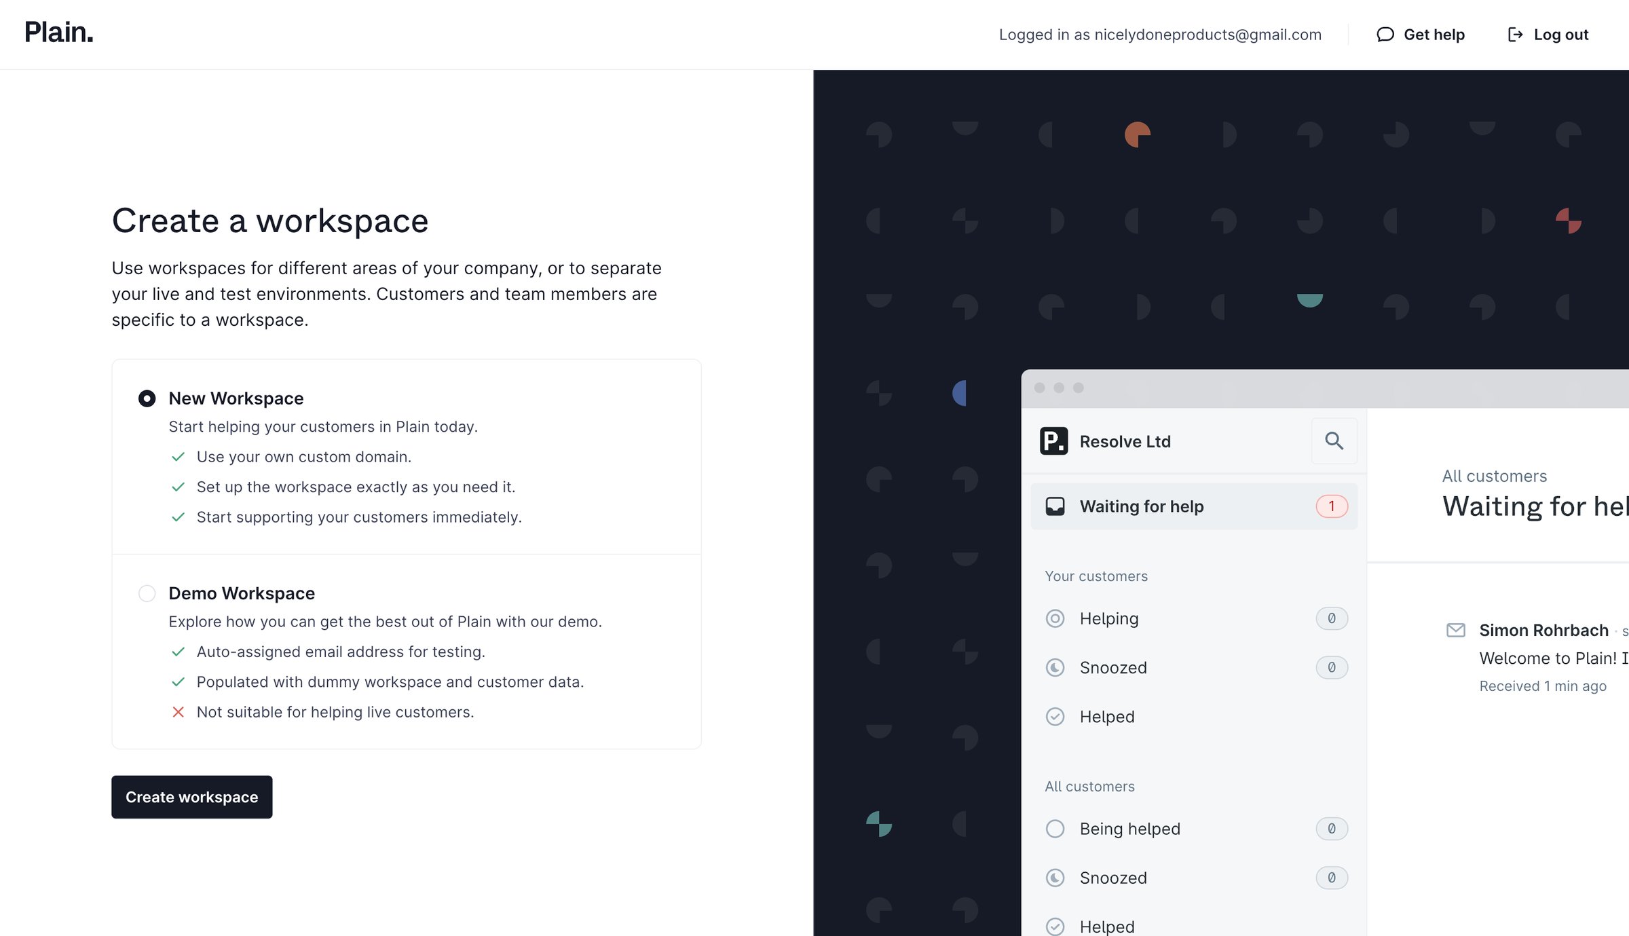This screenshot has width=1629, height=936.
Task: Open Being helped under All customers
Action: coord(1194,829)
